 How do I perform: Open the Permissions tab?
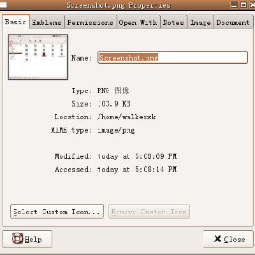click(91, 22)
